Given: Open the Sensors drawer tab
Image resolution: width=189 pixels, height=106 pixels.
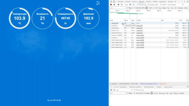Looking at the screenshot, I should 159,87.
